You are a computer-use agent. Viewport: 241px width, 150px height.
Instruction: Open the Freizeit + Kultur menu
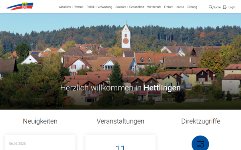[x=174, y=7]
